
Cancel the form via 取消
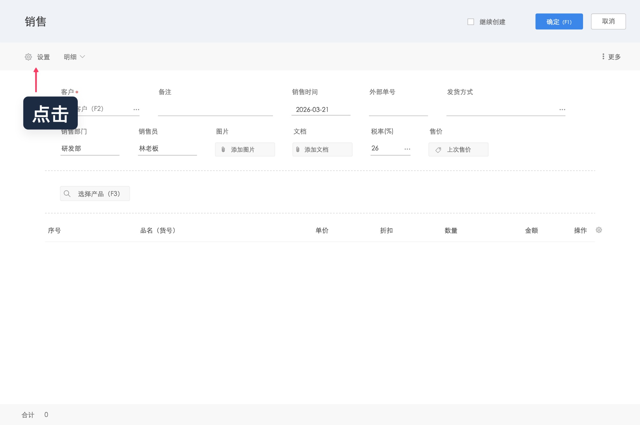coord(608,21)
